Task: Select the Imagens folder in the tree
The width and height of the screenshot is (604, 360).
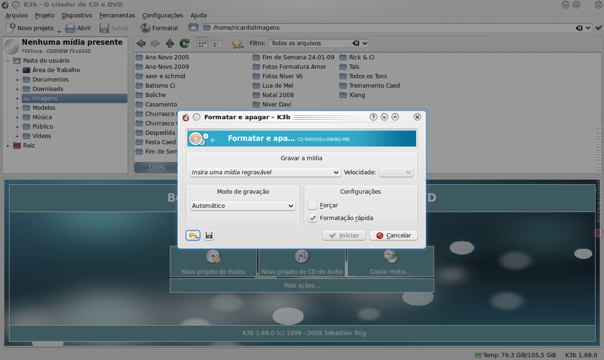Action: point(75,98)
